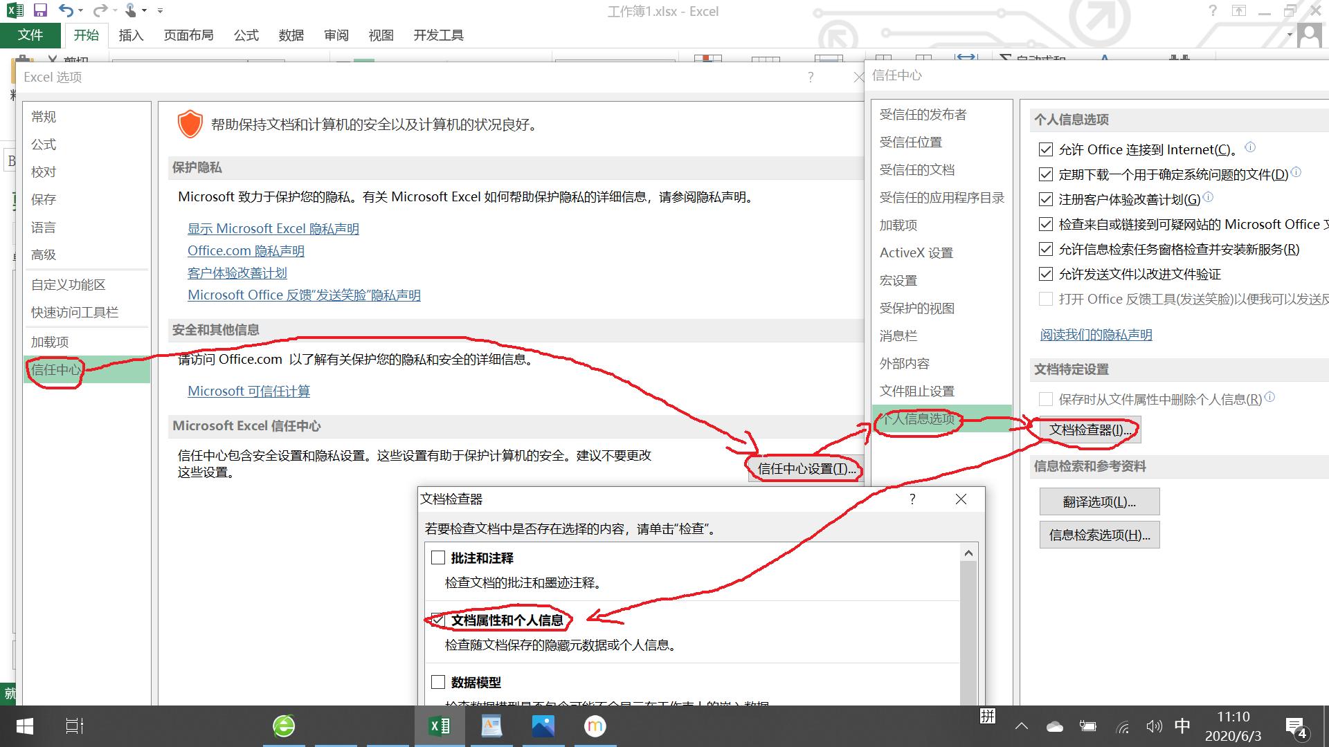Click the speaker icon in system tray
Screen dimensions: 1329x747
tap(1154, 726)
